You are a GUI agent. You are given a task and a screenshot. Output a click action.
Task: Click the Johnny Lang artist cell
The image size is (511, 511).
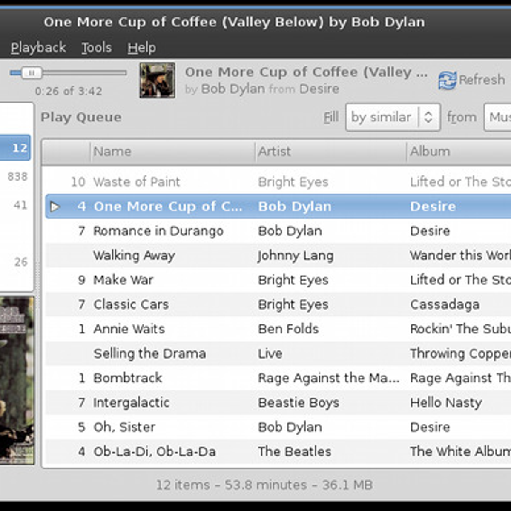coord(296,255)
